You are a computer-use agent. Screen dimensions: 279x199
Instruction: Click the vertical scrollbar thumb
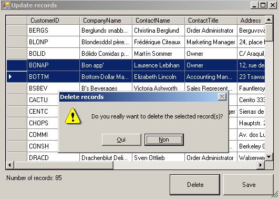coord(269,32)
